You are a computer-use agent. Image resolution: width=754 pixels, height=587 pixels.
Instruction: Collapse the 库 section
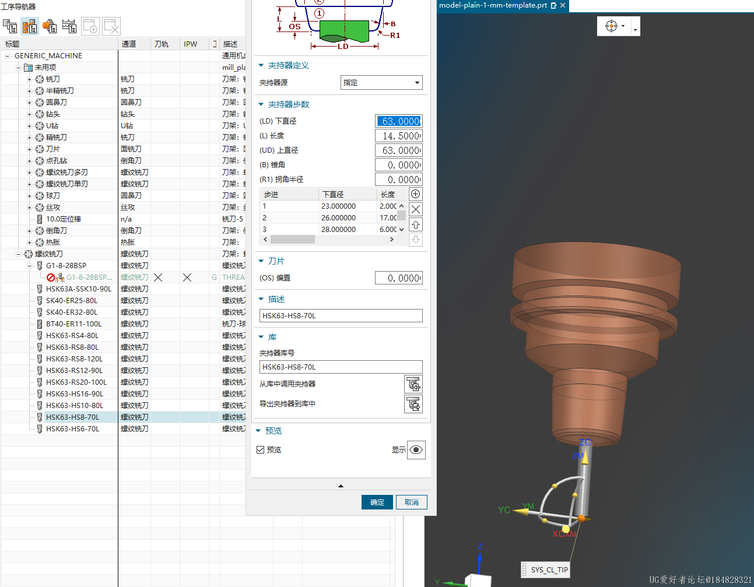point(261,337)
